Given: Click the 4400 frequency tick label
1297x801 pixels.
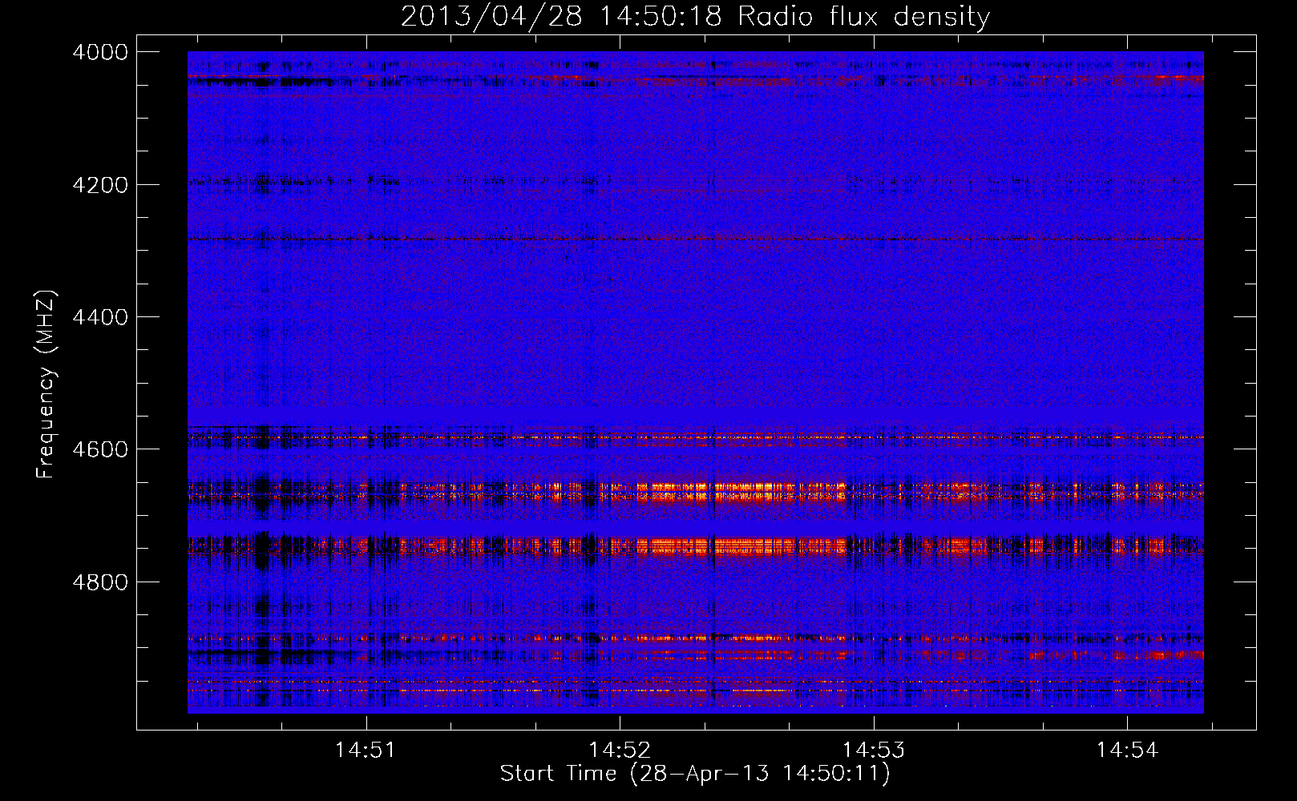Looking at the screenshot, I should 100,317.
